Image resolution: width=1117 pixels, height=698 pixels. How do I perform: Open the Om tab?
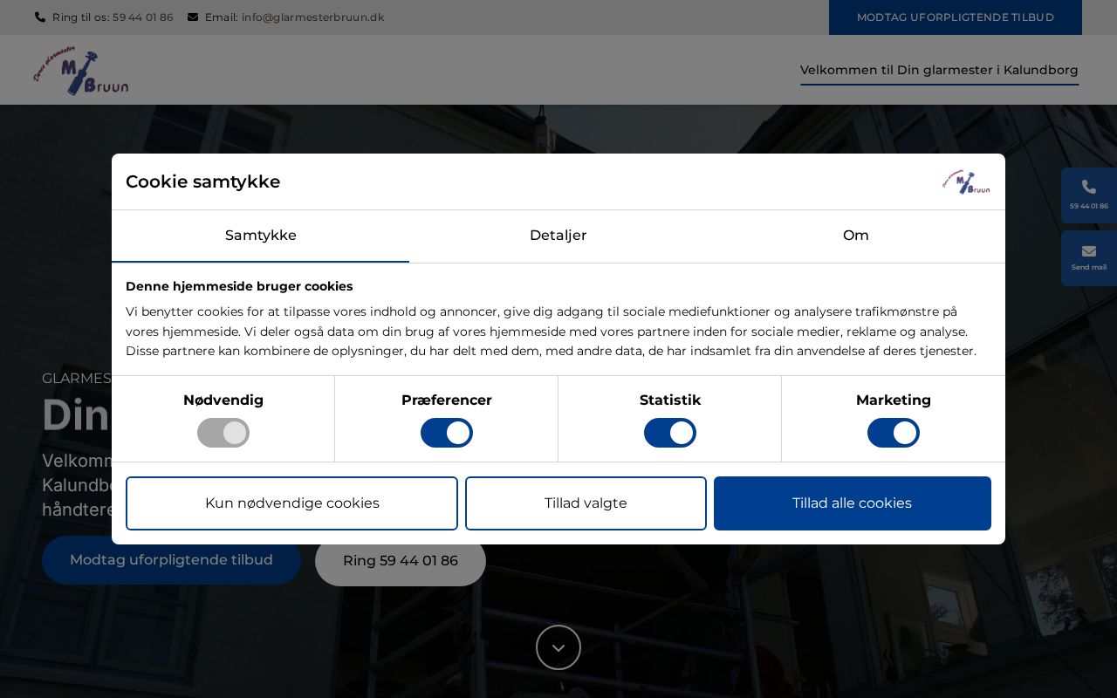coord(855,236)
